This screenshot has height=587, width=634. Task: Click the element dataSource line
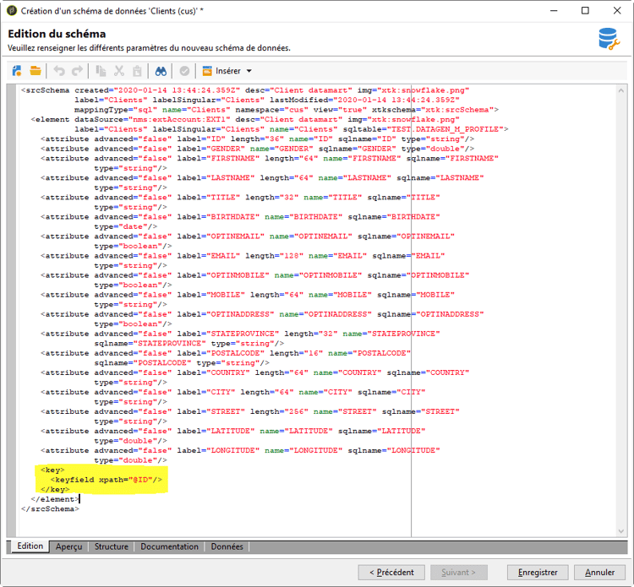click(x=245, y=120)
